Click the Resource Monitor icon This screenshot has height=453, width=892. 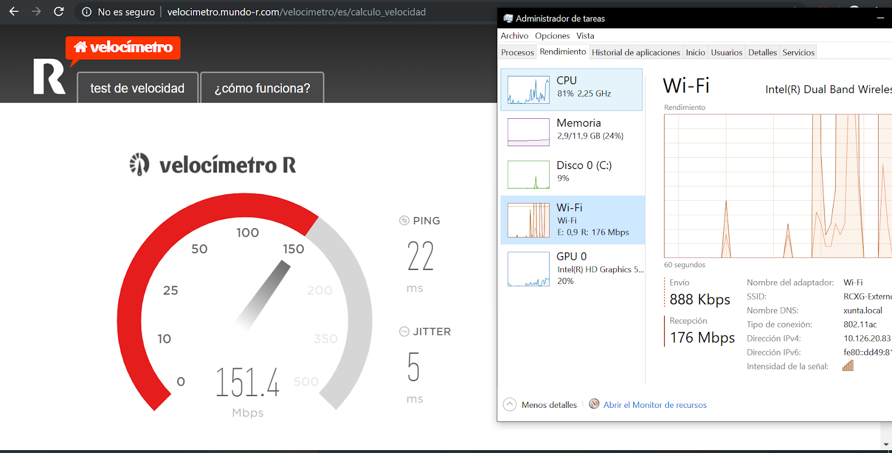click(x=594, y=404)
